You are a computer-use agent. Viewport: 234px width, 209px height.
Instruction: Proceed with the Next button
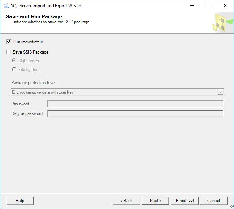pyautogui.click(x=156, y=201)
